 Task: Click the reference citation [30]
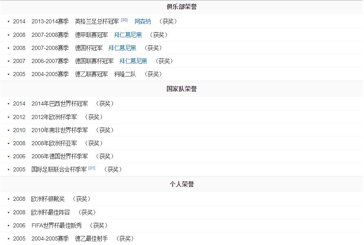click(124, 19)
